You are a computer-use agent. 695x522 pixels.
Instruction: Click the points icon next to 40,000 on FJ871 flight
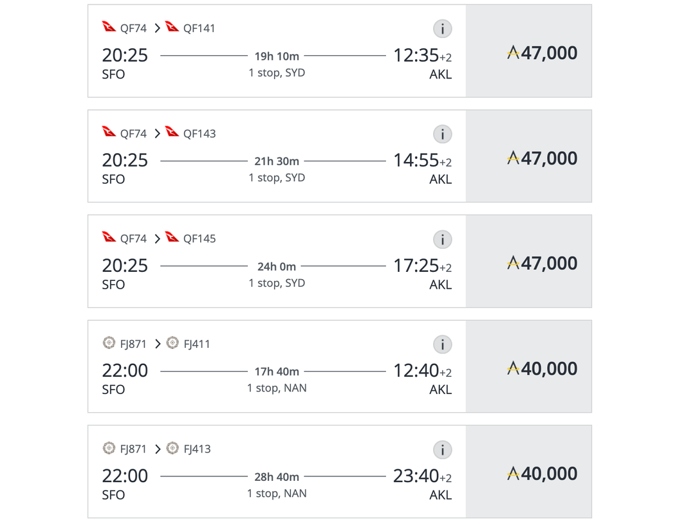[x=513, y=368]
